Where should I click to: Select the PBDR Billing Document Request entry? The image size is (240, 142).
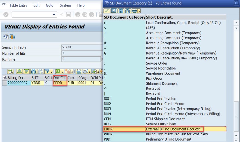[165, 134]
